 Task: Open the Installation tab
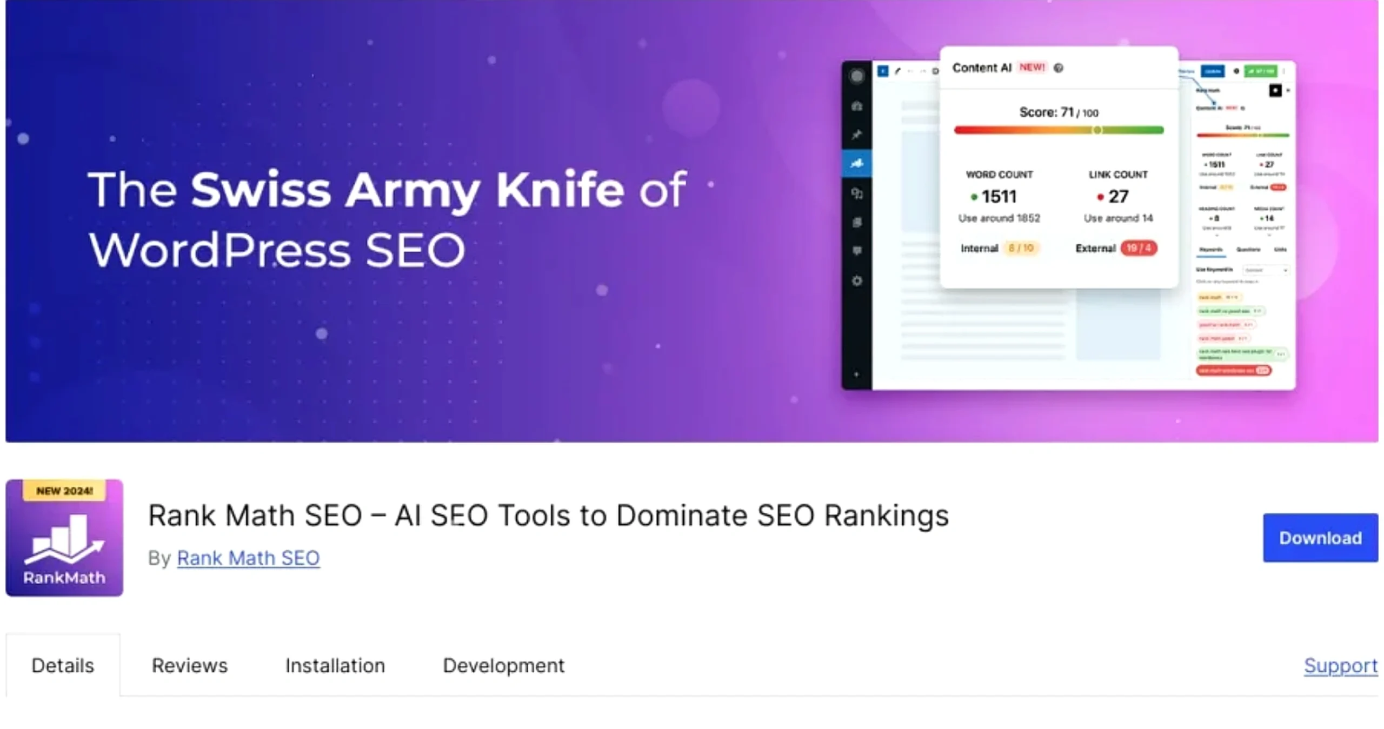pos(335,665)
